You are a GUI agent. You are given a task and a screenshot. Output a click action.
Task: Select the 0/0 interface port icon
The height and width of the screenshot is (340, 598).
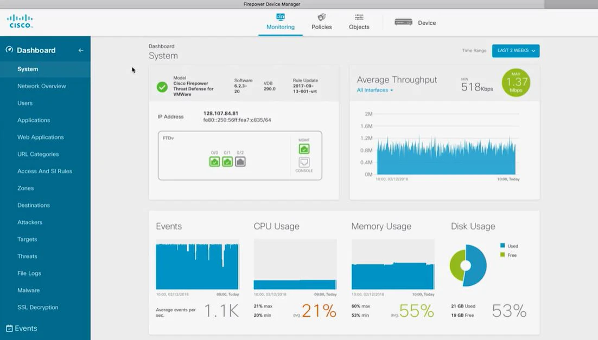(214, 161)
